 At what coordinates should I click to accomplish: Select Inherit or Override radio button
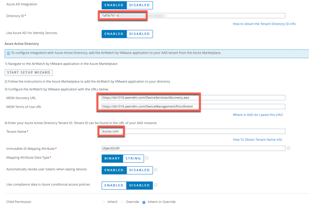pos(144,202)
